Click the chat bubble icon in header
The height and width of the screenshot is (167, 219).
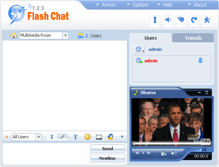(181, 20)
